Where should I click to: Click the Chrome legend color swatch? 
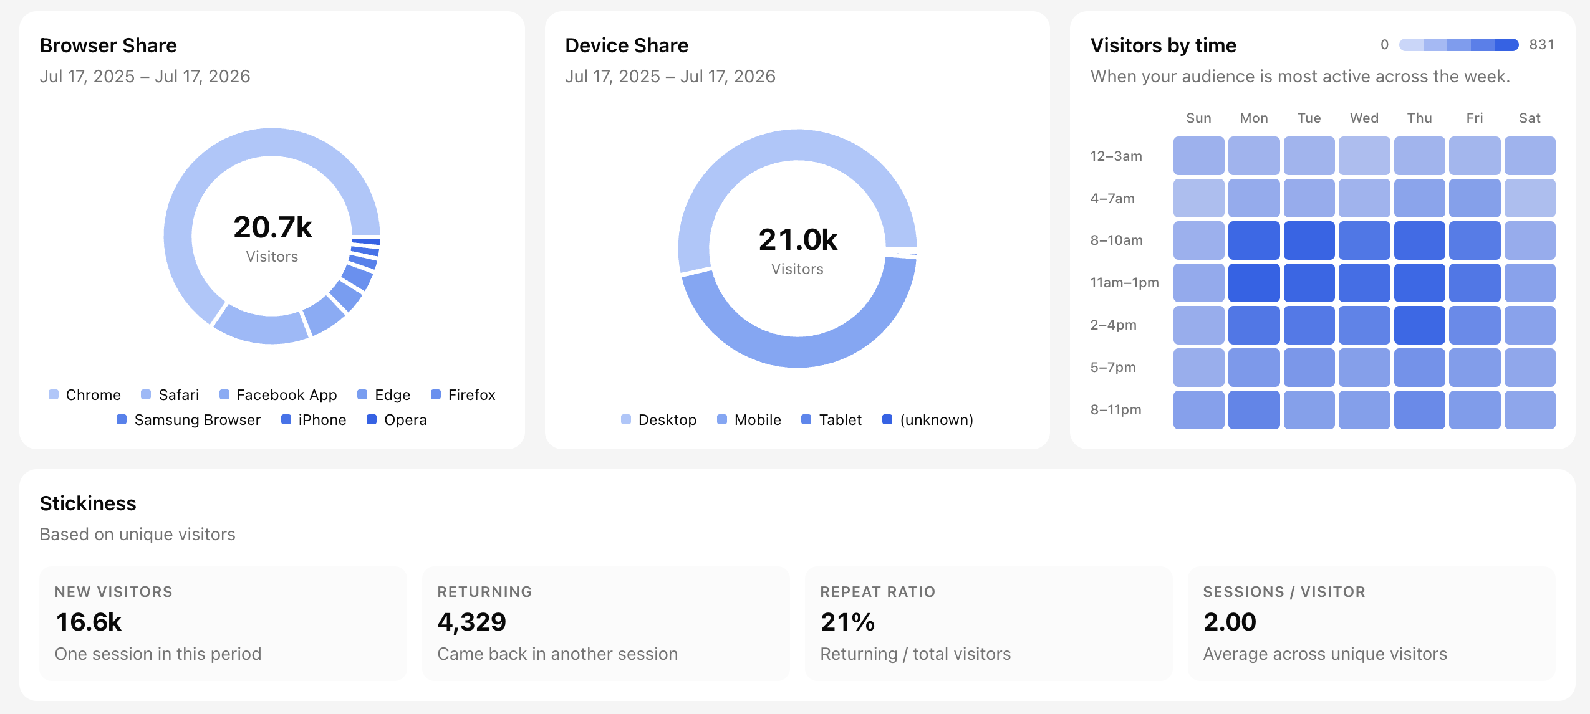pos(54,394)
